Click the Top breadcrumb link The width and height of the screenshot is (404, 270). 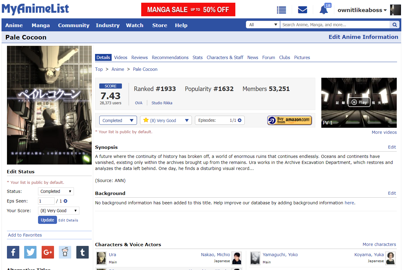tap(99, 69)
